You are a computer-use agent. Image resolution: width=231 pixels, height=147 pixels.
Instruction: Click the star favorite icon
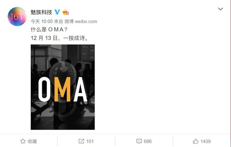pyautogui.click(x=23, y=141)
